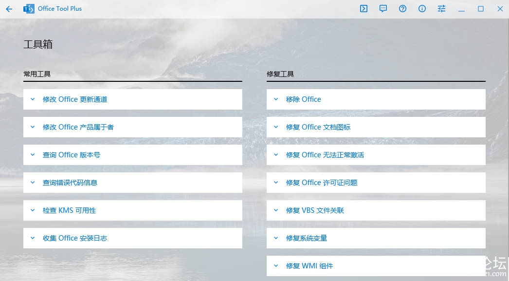Expand chevron for 修复系统变量
This screenshot has height=281, width=509.
coord(276,238)
